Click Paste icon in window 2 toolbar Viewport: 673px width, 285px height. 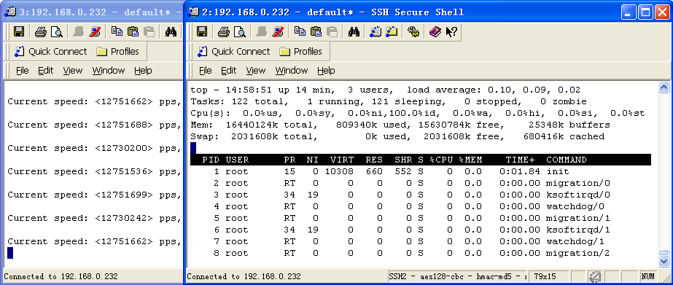click(x=316, y=31)
